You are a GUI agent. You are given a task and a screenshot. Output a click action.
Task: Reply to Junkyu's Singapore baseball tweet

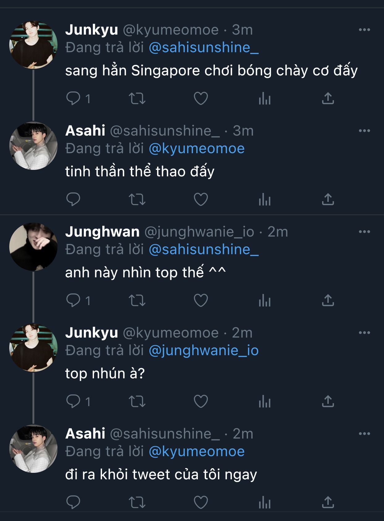tap(73, 99)
